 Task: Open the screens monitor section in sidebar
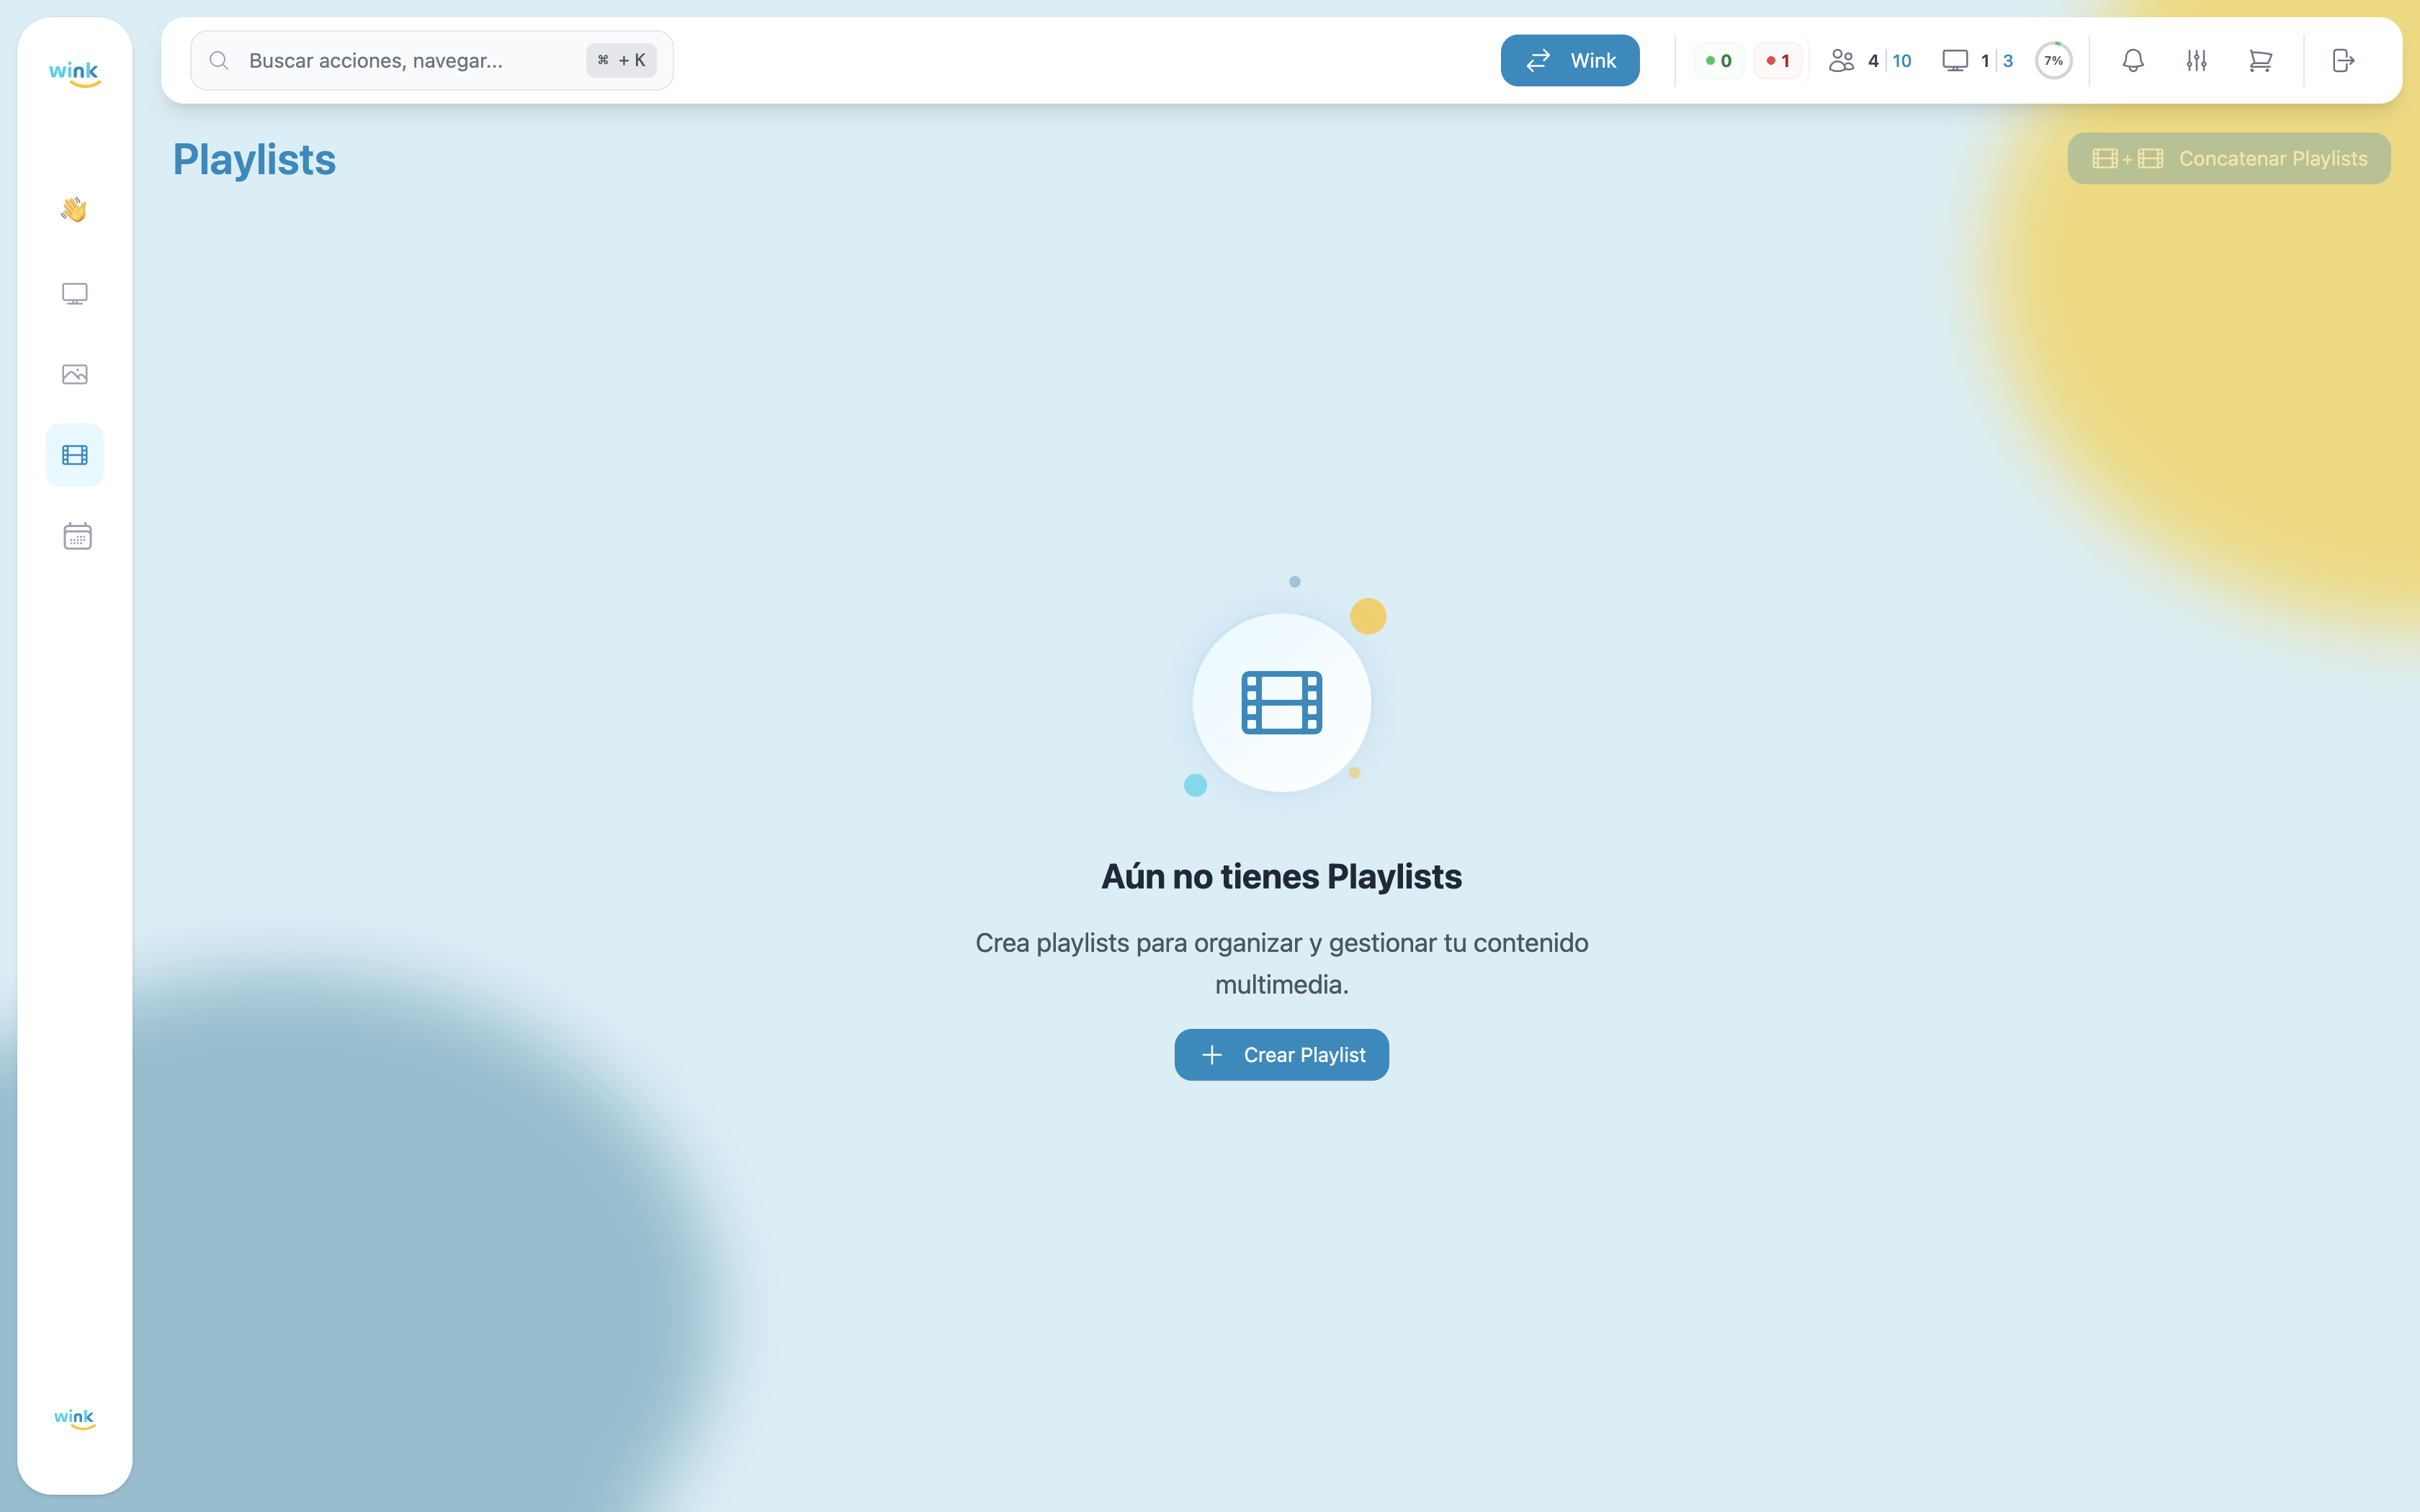pyautogui.click(x=74, y=293)
